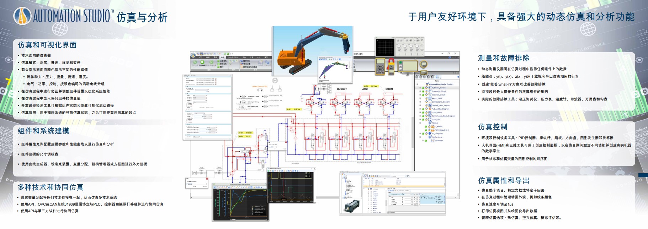Screen dimensions: 648x229
Task: Switch to the 编辑 ribbon tab
Action: (x=208, y=58)
